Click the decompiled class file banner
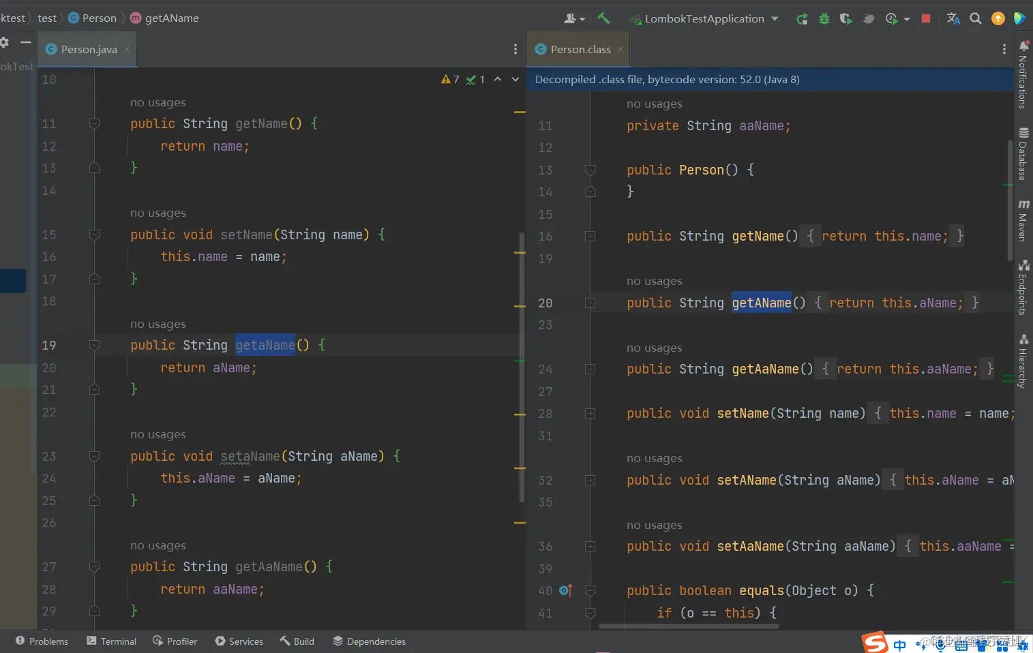This screenshot has width=1033, height=653. (x=770, y=80)
